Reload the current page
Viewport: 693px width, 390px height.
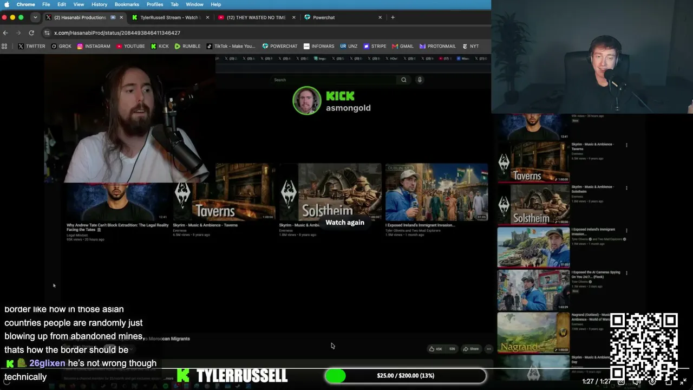(x=31, y=32)
